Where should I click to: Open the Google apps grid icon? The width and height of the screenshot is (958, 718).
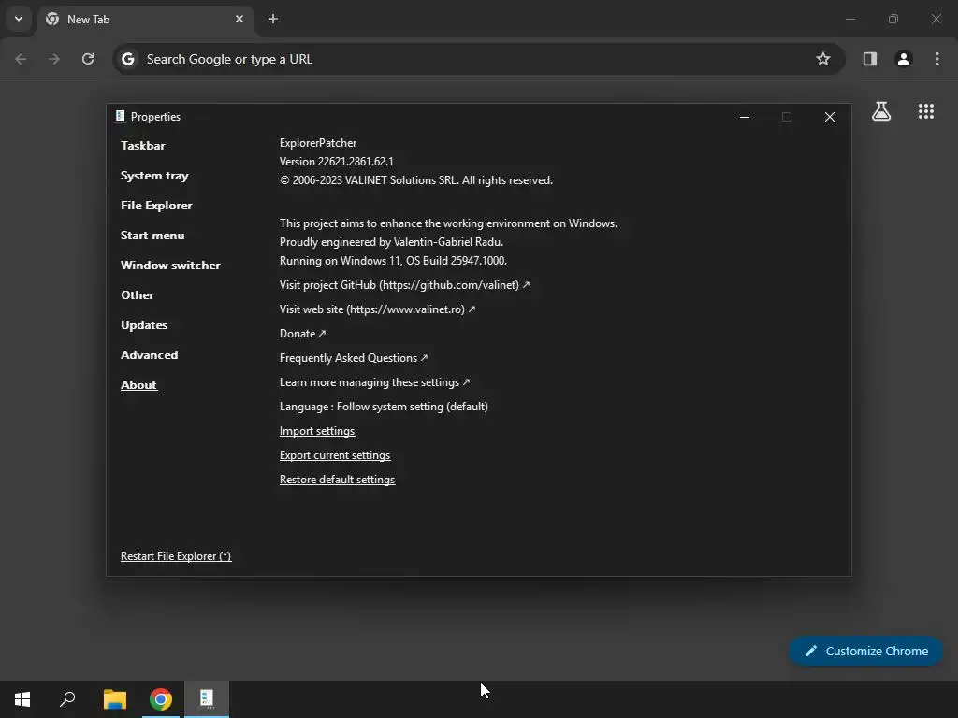point(925,111)
